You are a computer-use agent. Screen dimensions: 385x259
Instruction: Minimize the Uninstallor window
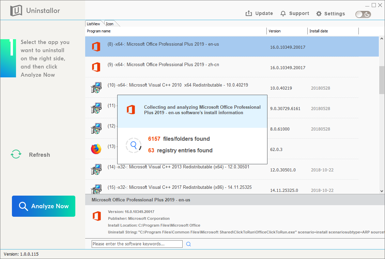tap(367, 5)
